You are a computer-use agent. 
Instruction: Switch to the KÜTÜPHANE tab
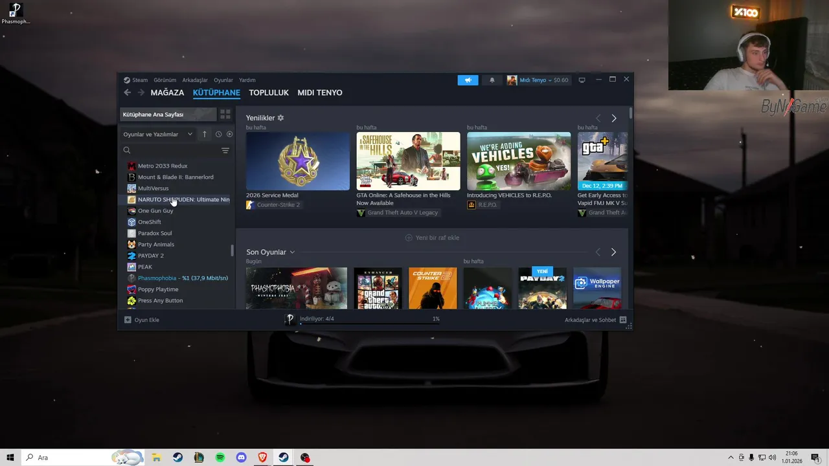coord(216,93)
